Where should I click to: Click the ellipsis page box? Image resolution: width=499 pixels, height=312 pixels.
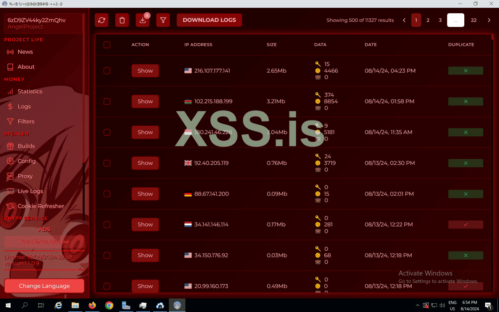(456, 20)
